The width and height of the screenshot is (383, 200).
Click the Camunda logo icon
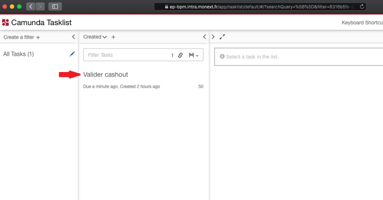point(6,23)
